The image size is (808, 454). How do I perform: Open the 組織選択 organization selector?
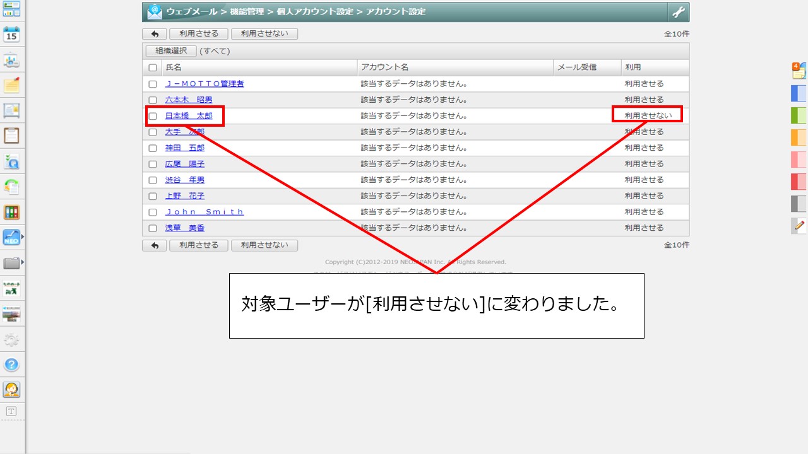[x=171, y=51]
